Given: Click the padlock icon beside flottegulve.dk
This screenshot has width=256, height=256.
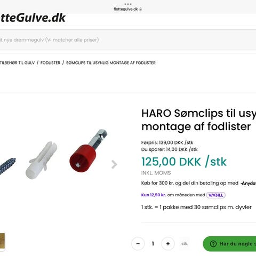Looking at the screenshot, I should pyautogui.click(x=140, y=9).
